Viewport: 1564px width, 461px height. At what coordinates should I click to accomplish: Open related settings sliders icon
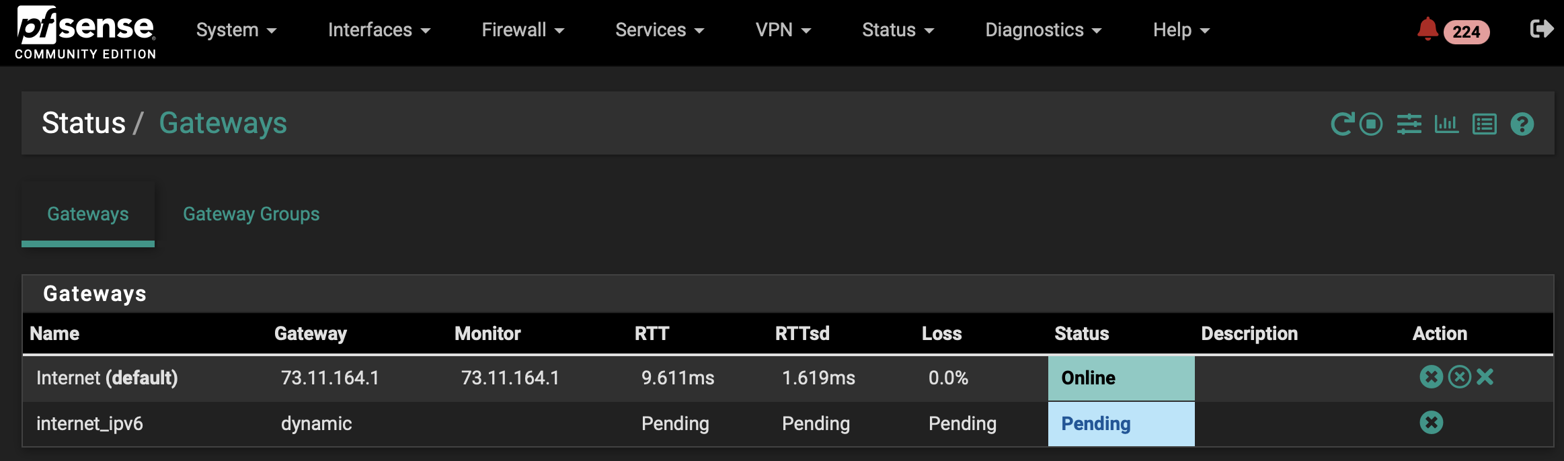point(1409,124)
